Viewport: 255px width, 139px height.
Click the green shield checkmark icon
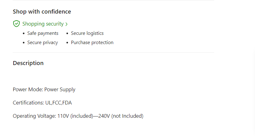16,24
